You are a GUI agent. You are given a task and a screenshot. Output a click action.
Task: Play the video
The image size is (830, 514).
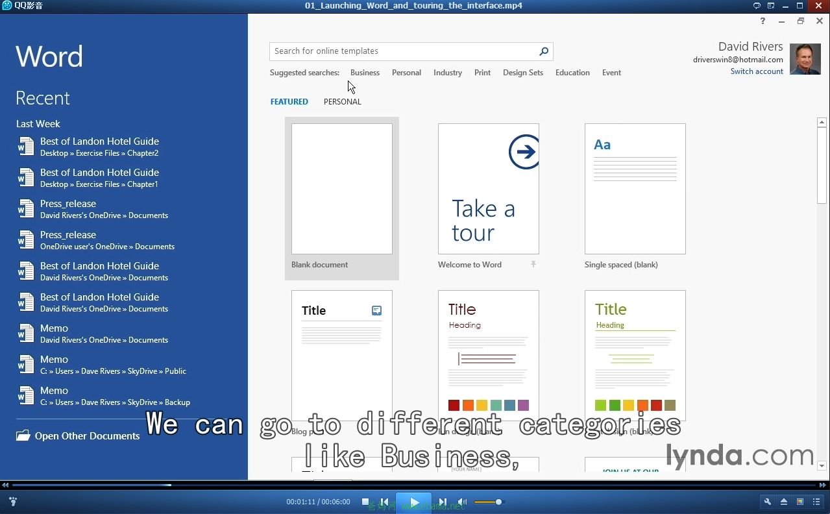(413, 502)
